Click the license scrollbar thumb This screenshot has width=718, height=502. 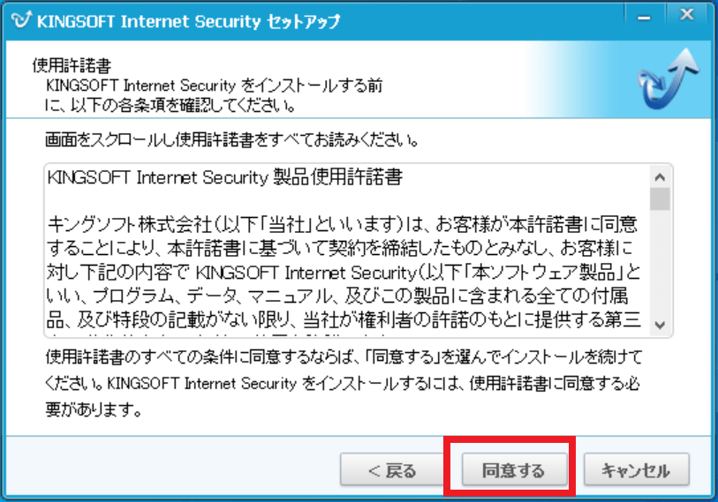tap(659, 197)
